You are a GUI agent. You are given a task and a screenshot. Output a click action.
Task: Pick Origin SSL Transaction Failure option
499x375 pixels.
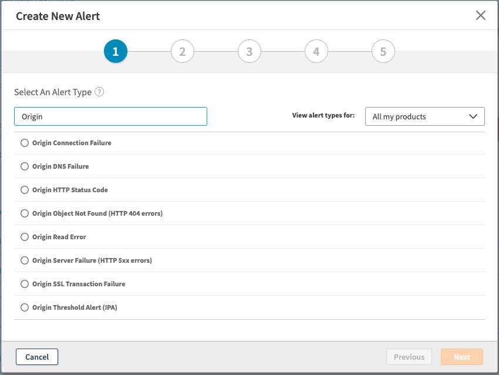click(25, 284)
